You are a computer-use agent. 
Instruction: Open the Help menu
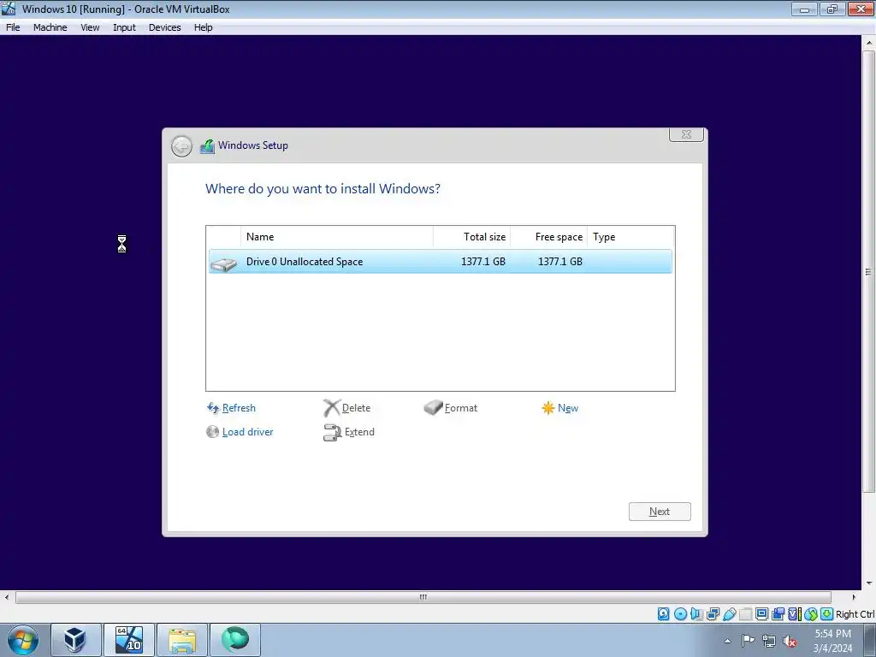(204, 27)
